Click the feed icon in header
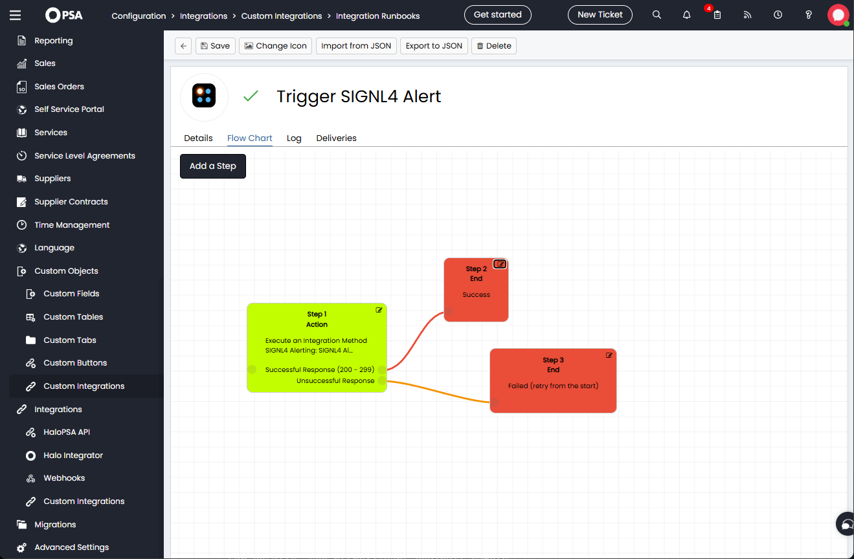854x559 pixels. click(x=747, y=15)
